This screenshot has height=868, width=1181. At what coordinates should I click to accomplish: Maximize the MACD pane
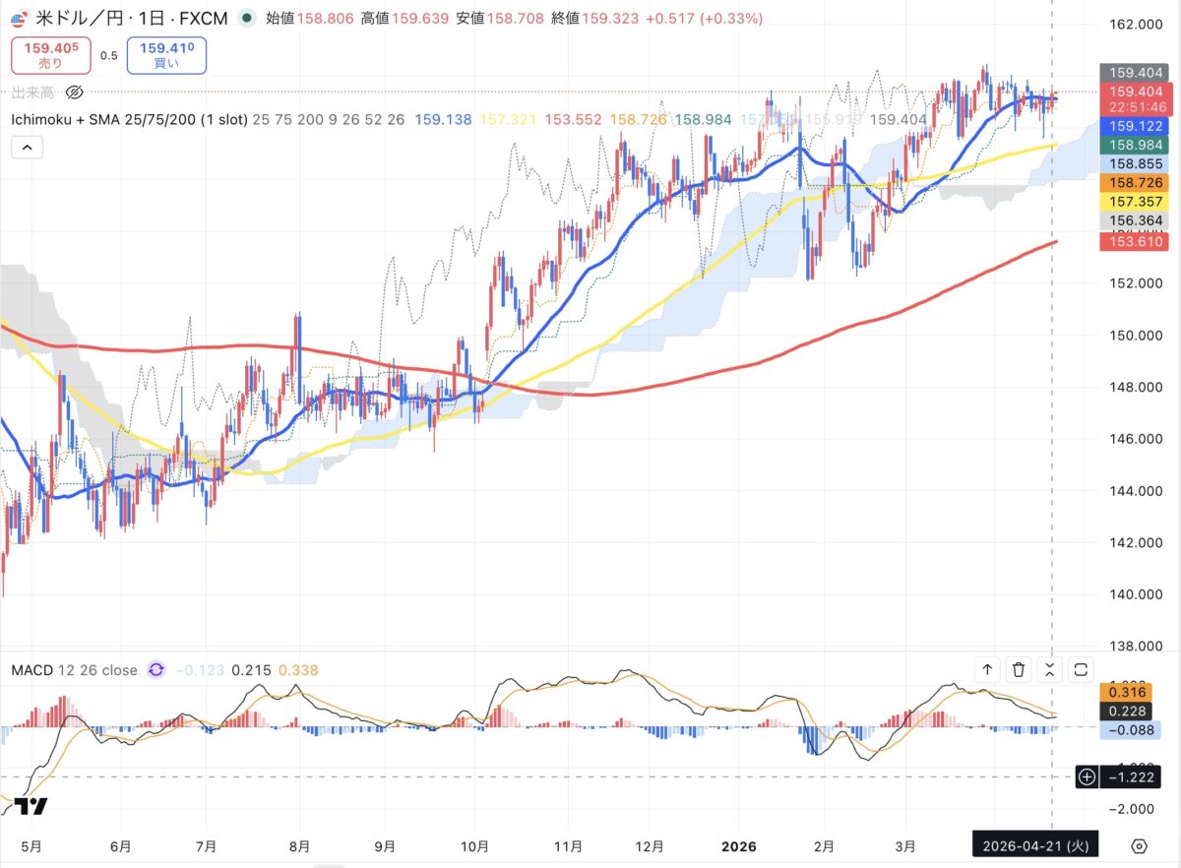pos(1081,670)
